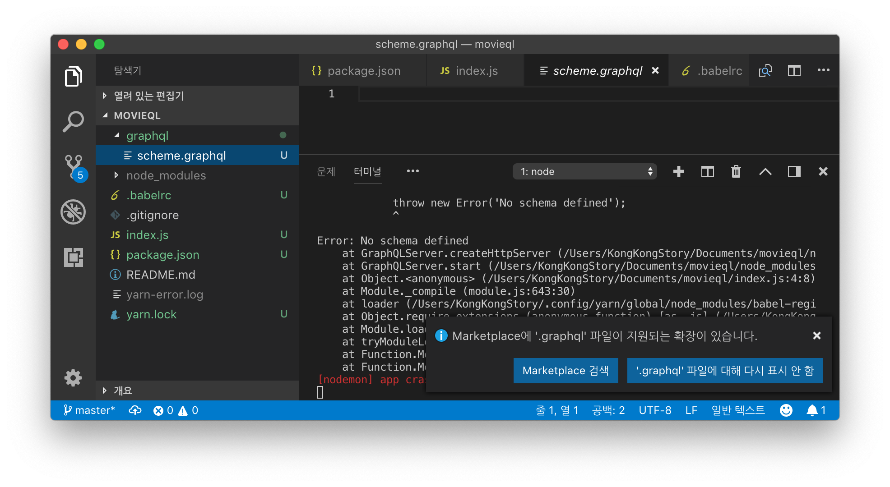This screenshot has width=890, height=487.
Task: Open notifications bell in status bar
Action: click(812, 410)
